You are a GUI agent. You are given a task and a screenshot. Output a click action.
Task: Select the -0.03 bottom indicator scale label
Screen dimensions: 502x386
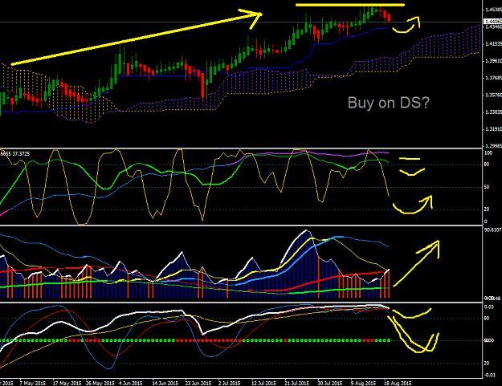pyautogui.click(x=490, y=375)
